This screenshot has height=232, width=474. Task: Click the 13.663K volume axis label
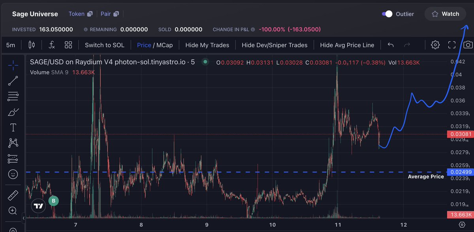point(460,215)
